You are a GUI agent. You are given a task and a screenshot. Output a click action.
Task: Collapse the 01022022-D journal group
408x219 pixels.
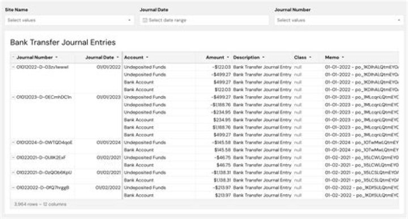click(x=13, y=187)
